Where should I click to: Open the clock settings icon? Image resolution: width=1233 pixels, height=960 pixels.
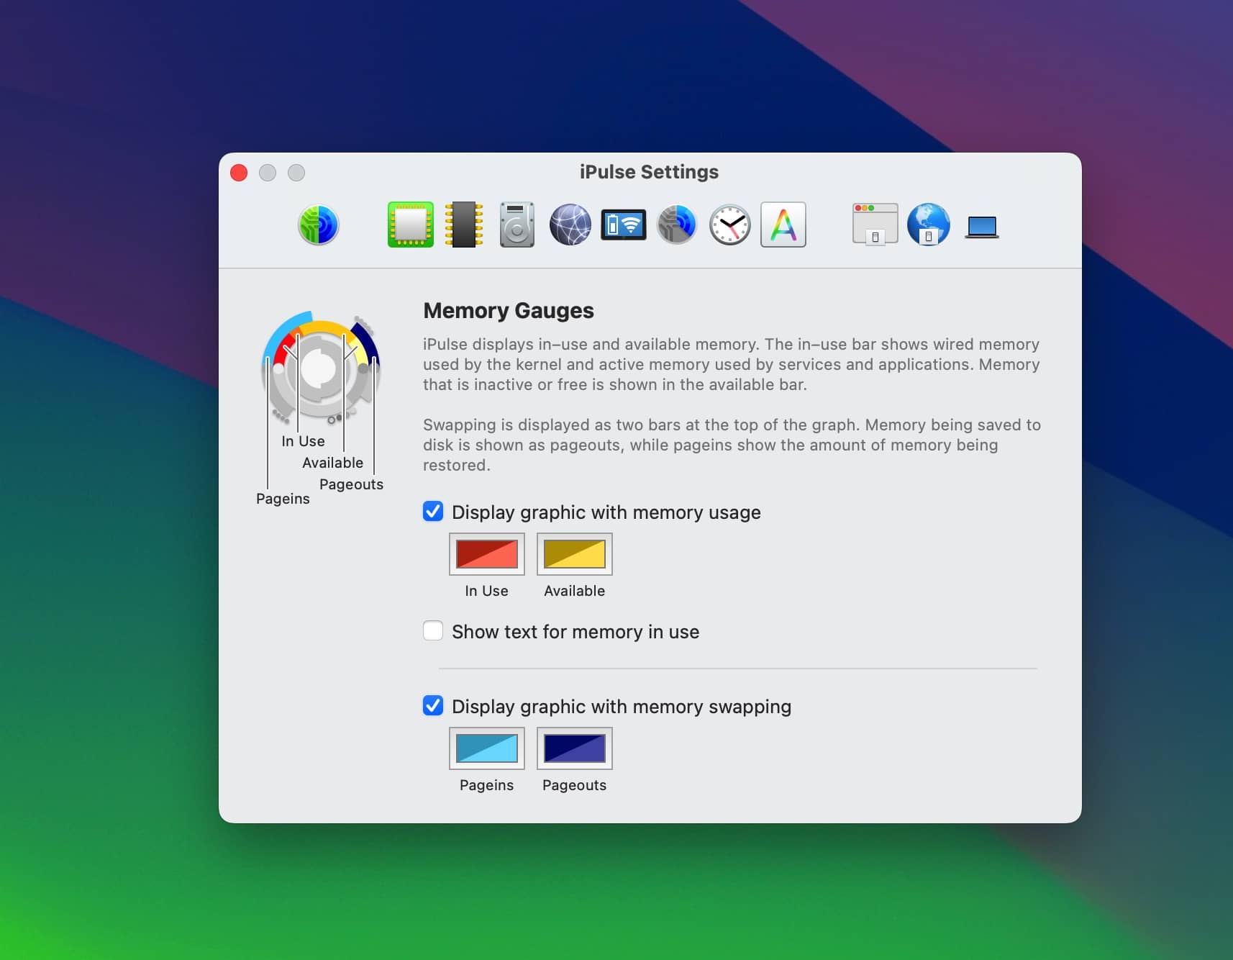[x=730, y=225]
